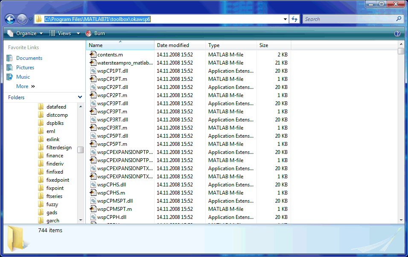Click the Back navigation arrow
Image resolution: width=408 pixels, height=257 pixels.
pyautogui.click(x=10, y=19)
